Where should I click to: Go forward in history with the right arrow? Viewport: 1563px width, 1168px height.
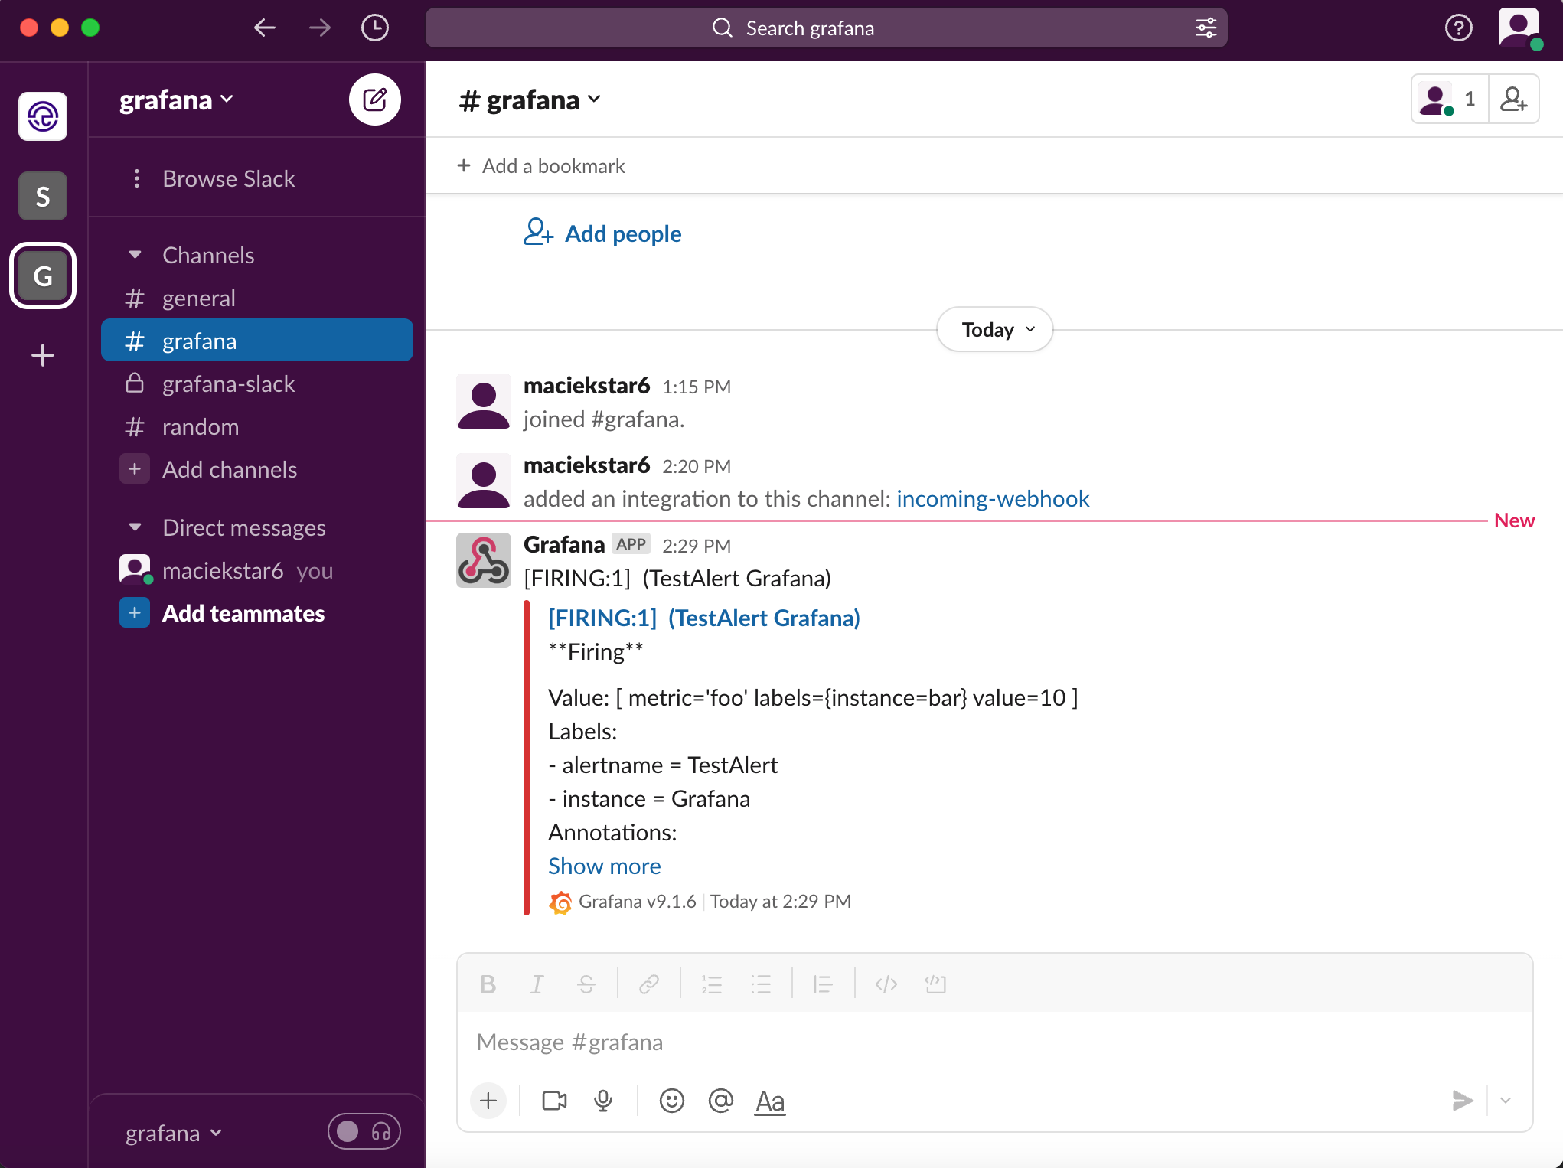pyautogui.click(x=320, y=28)
